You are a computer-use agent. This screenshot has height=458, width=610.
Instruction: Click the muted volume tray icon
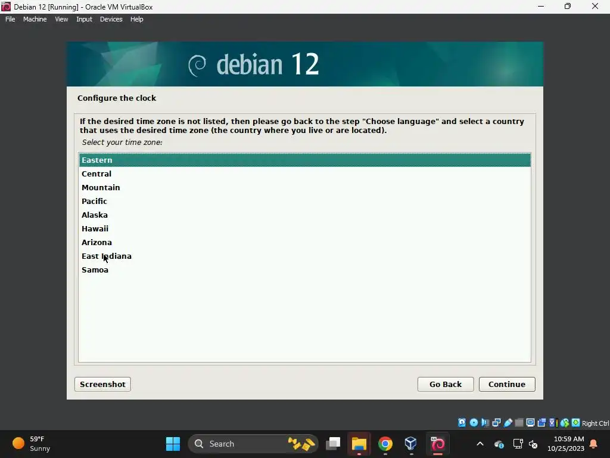(x=533, y=444)
